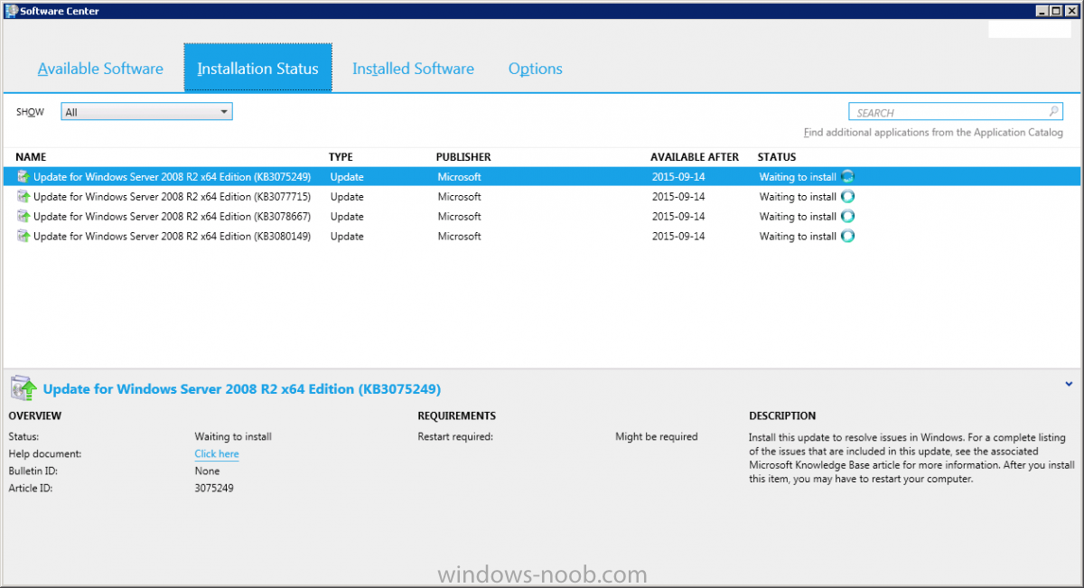The height and width of the screenshot is (588, 1084).
Task: Select the update KB3077715 row name
Action: click(172, 197)
